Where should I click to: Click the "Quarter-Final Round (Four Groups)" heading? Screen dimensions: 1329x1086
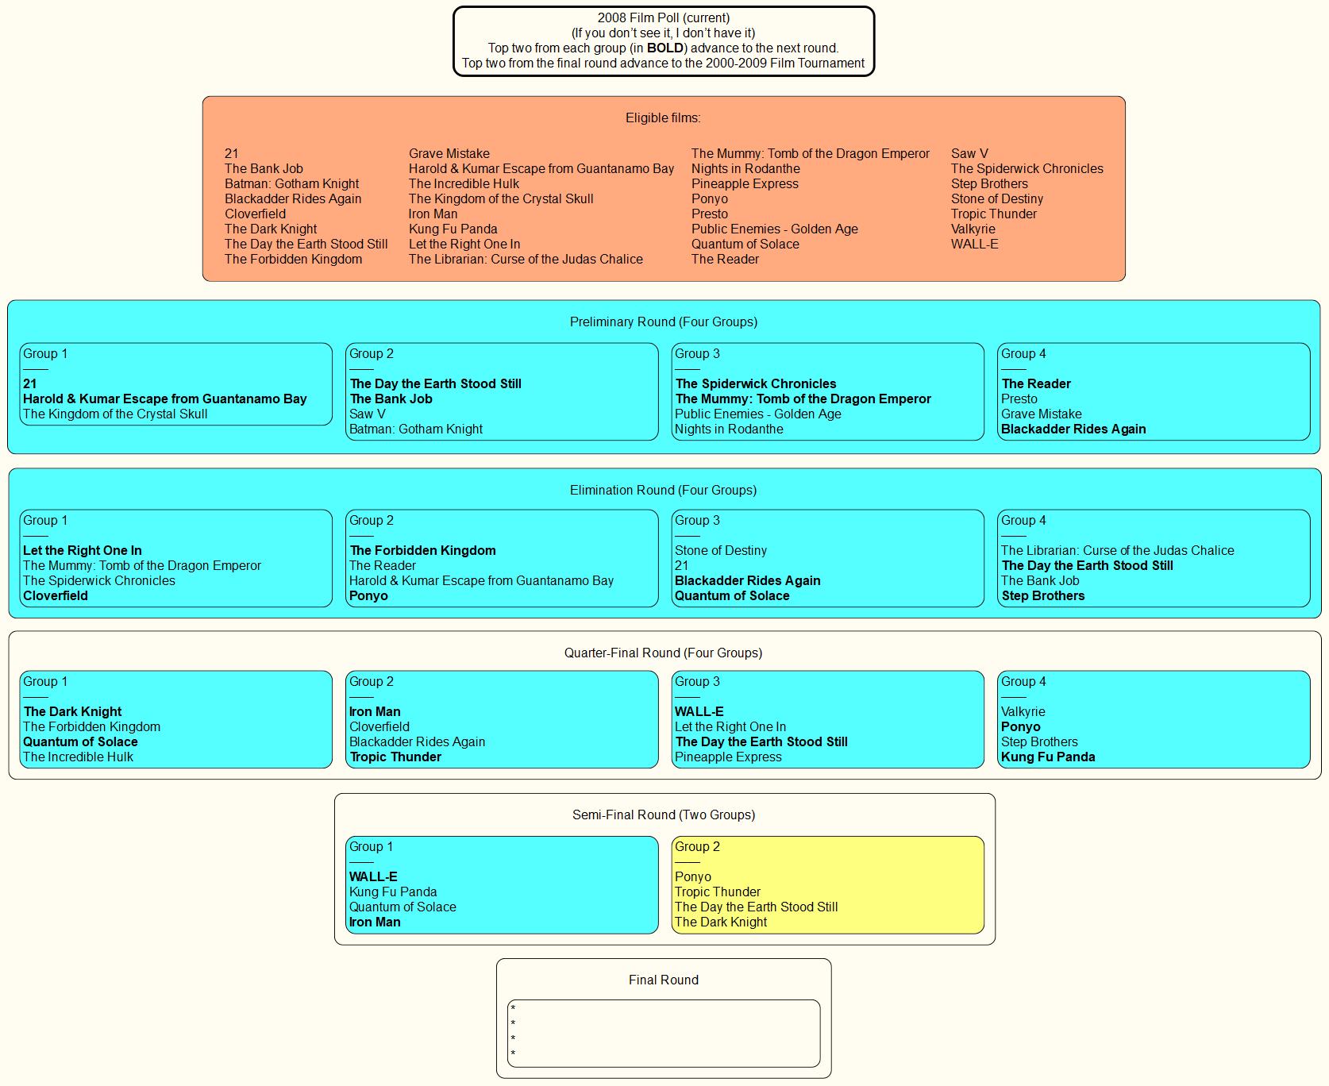coord(663,653)
